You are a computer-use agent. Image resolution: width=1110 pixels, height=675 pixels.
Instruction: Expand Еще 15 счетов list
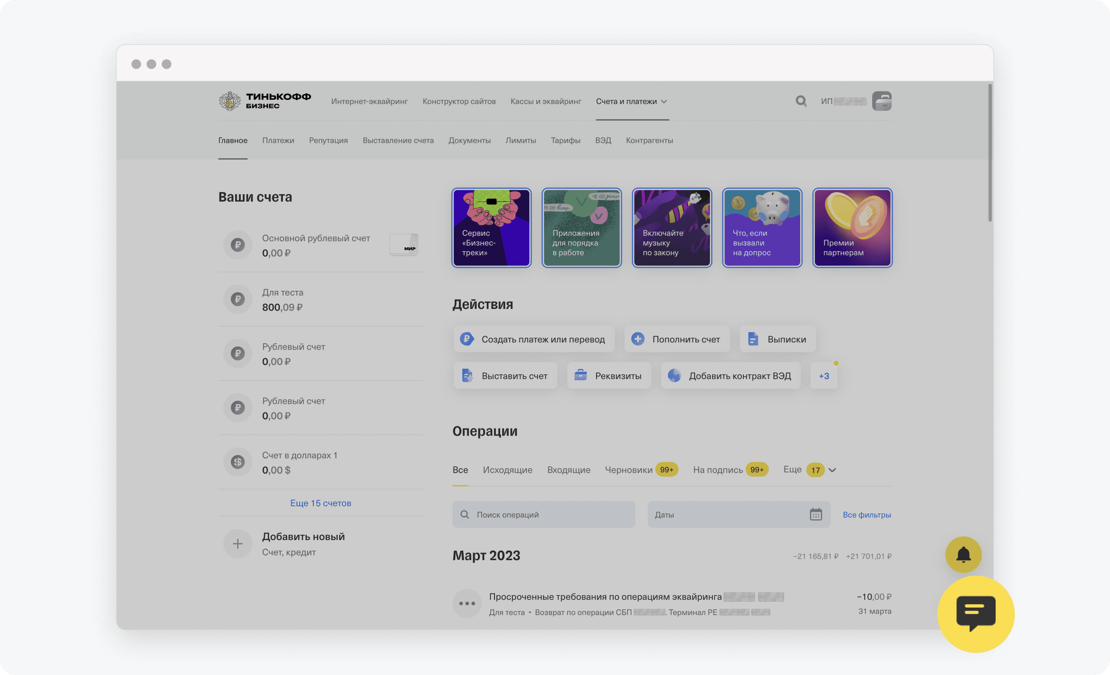[321, 503]
